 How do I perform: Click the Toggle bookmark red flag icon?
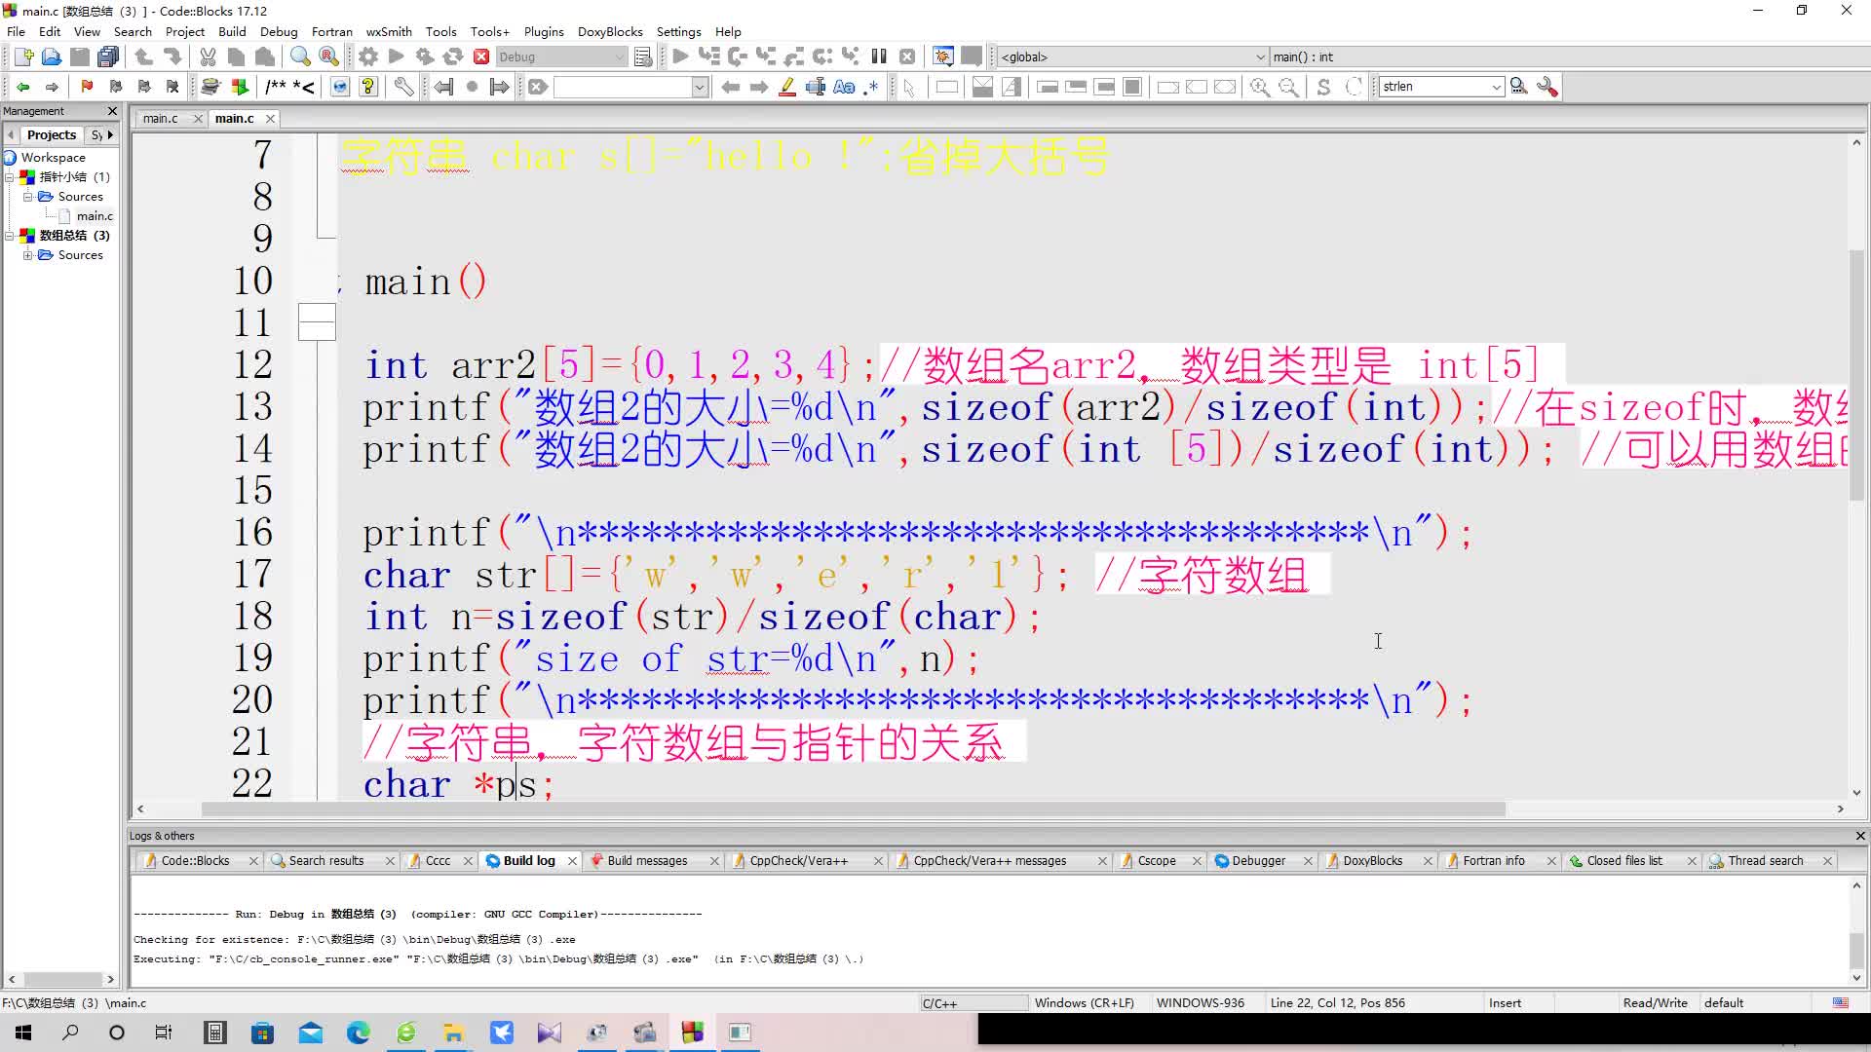(x=87, y=87)
